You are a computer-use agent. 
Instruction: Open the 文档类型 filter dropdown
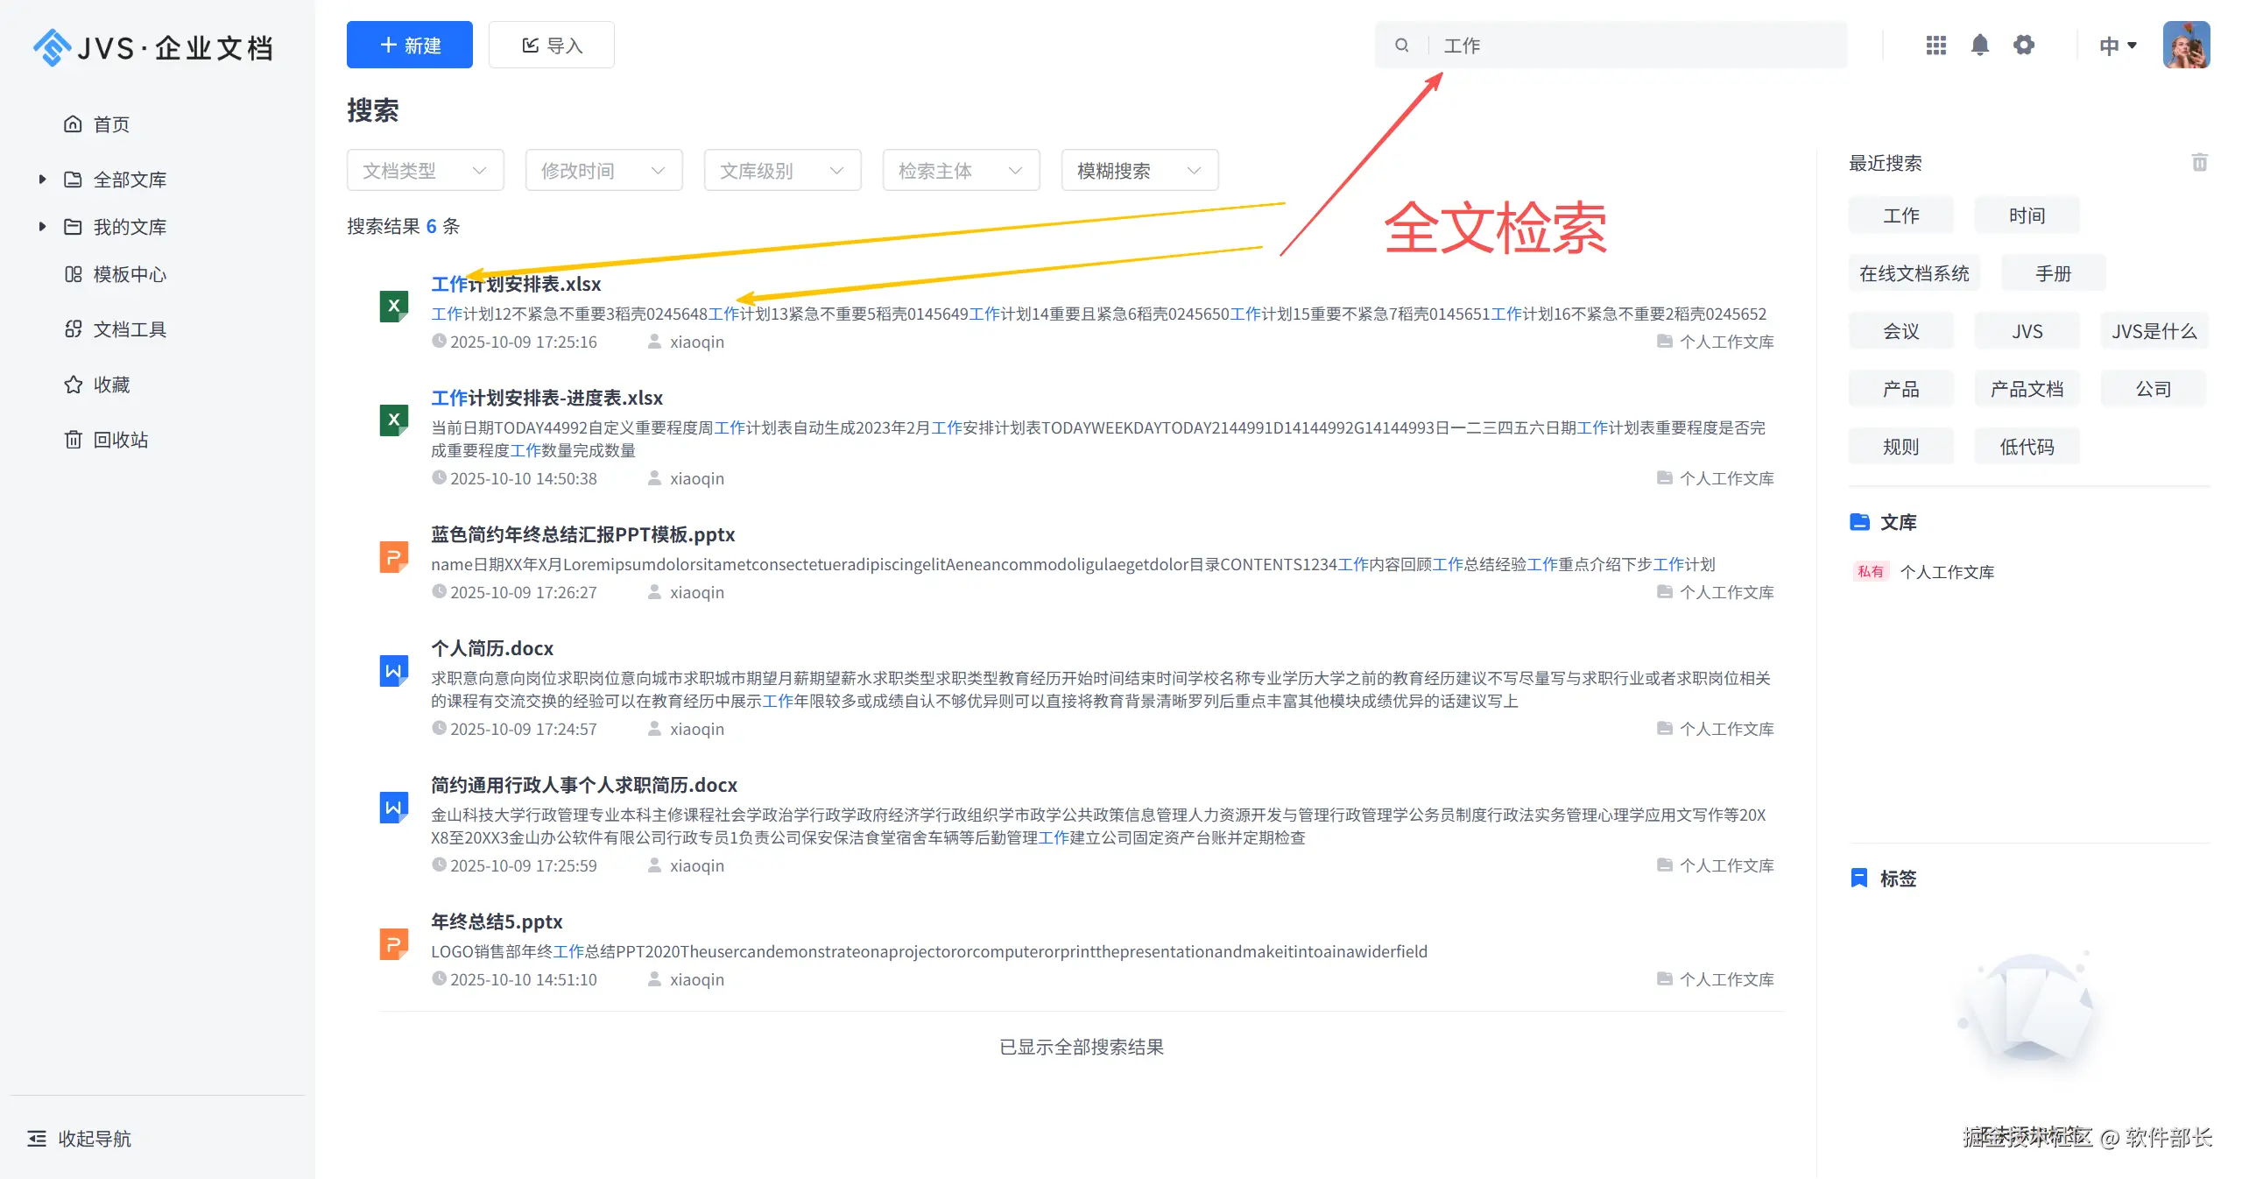click(x=425, y=171)
